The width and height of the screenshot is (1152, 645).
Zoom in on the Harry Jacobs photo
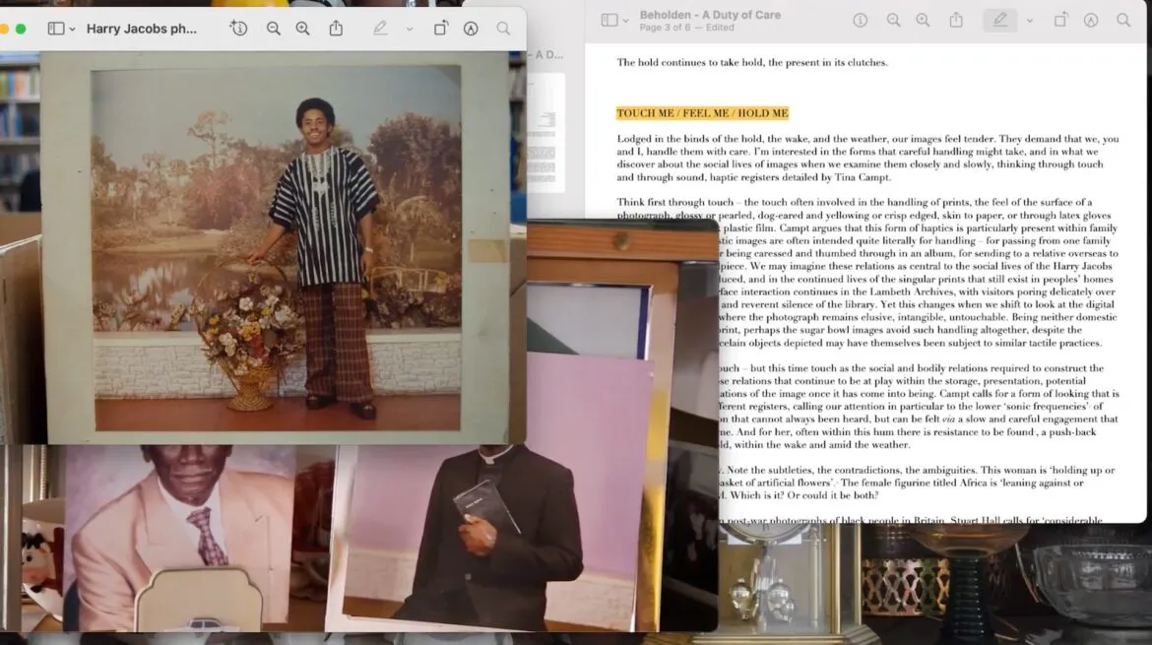[302, 29]
